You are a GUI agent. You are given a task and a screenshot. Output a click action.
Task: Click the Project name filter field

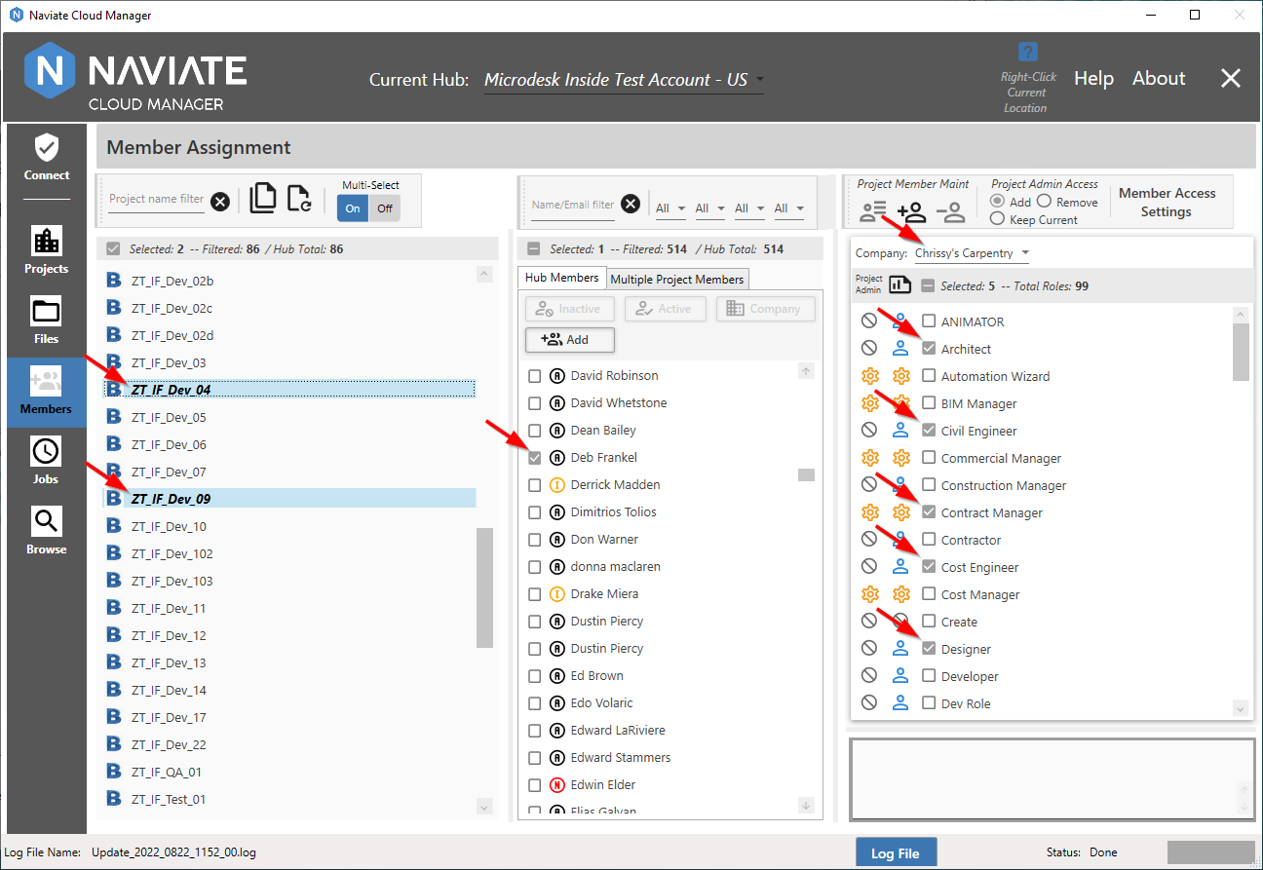(x=157, y=200)
